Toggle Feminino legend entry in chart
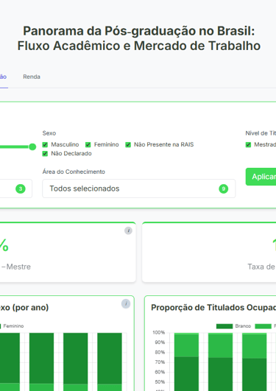Viewport: 276px width, 391px height. (12, 326)
